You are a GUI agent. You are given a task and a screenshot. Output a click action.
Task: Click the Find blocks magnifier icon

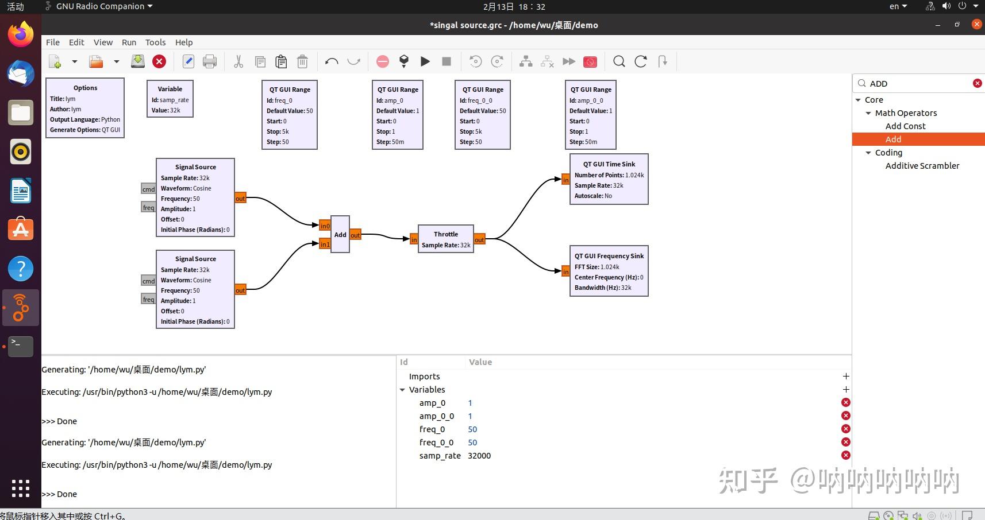click(619, 61)
